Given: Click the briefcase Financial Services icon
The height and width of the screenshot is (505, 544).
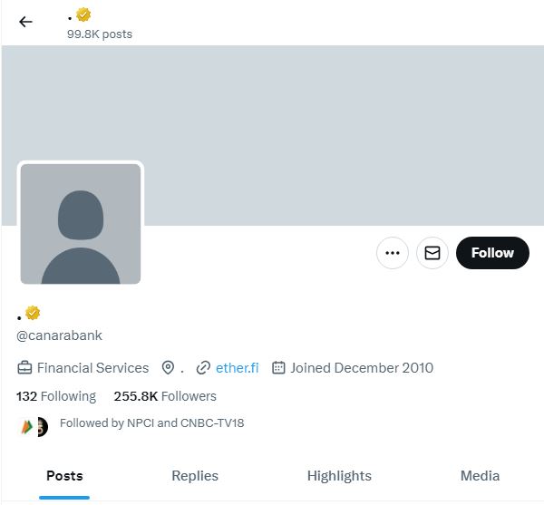Looking at the screenshot, I should point(25,368).
